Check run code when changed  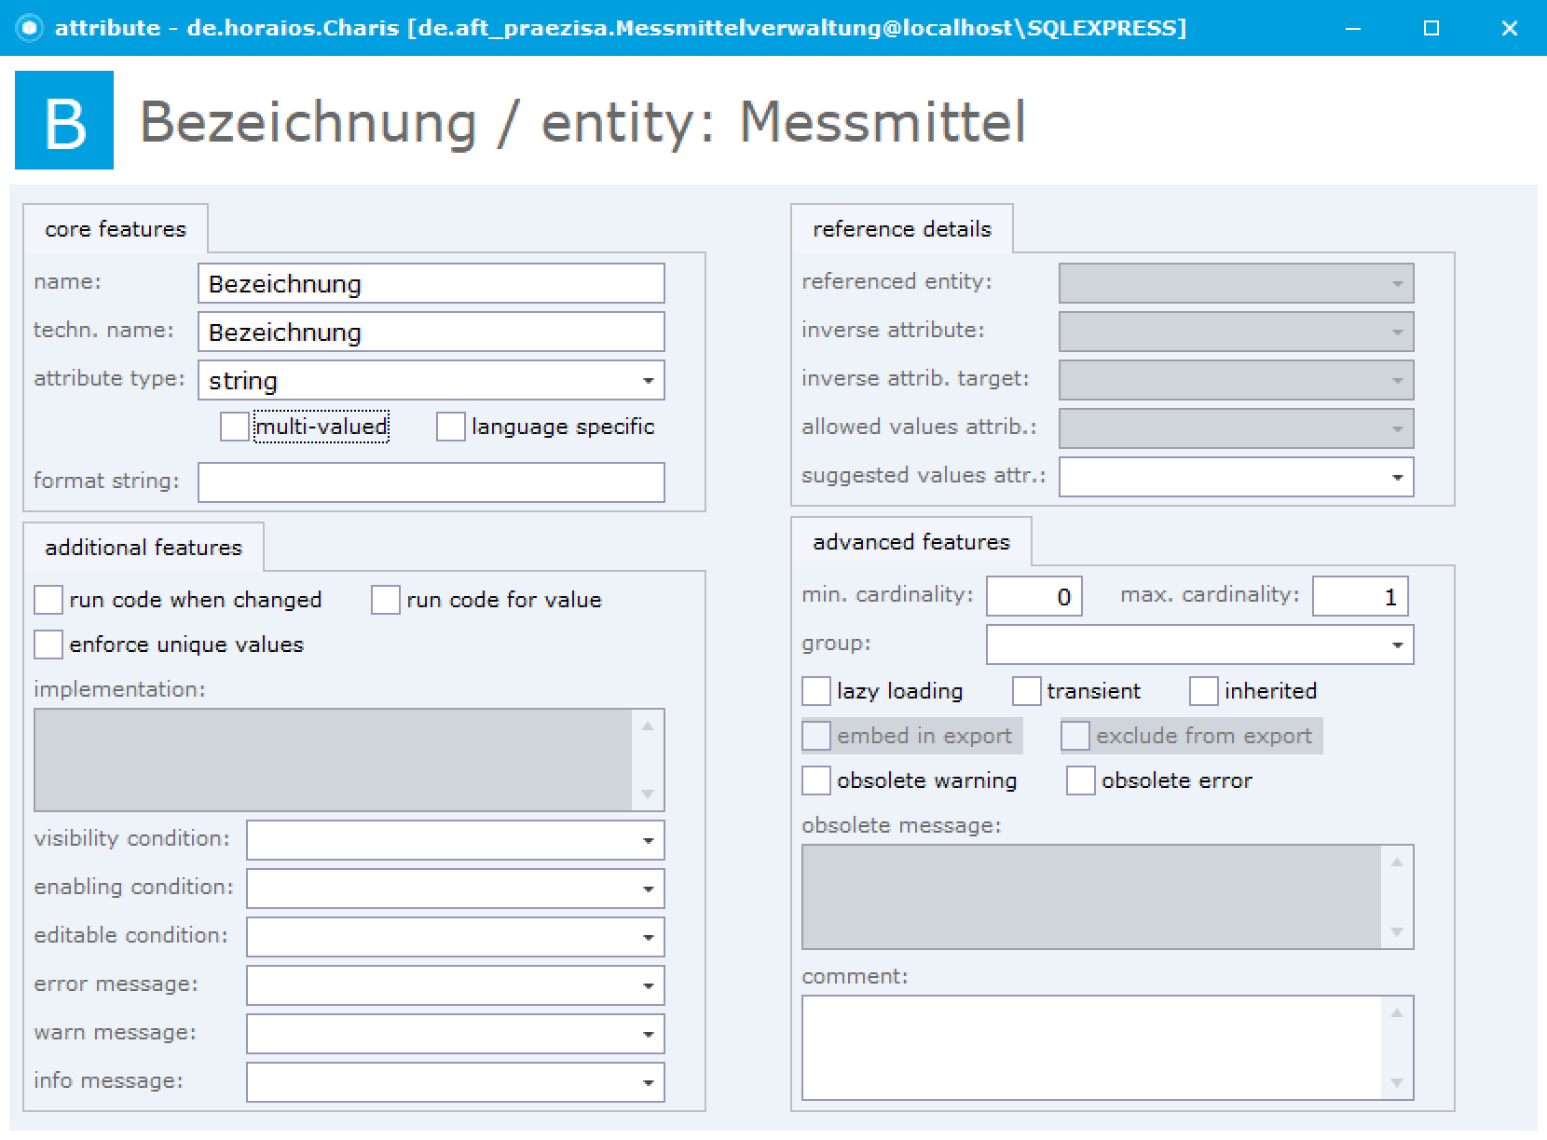coord(48,600)
